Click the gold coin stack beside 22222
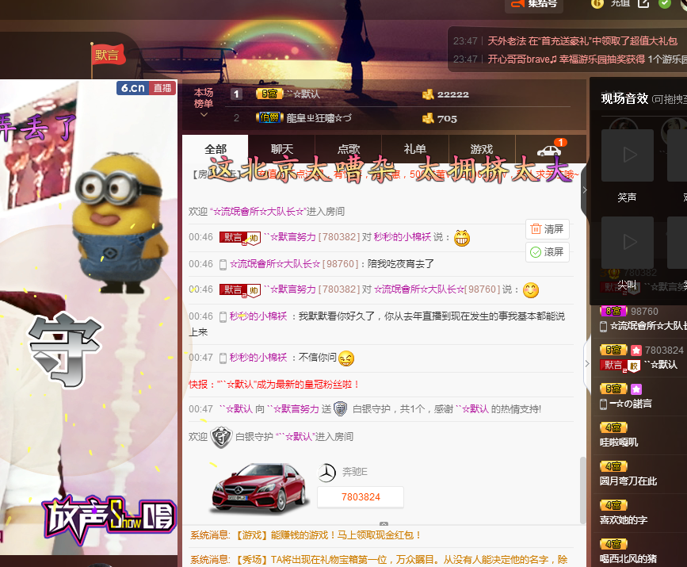 click(x=428, y=94)
